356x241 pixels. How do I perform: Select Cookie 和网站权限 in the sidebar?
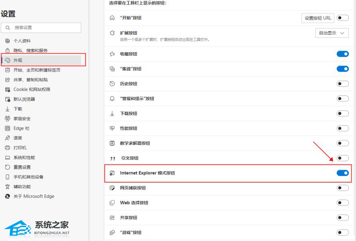(x=32, y=89)
